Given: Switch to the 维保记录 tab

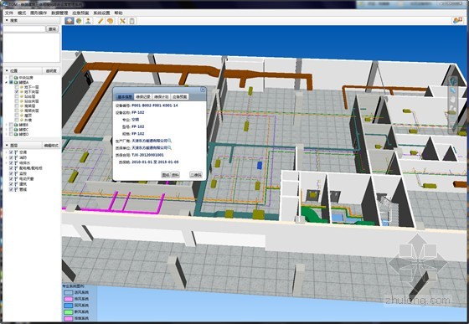Looking at the screenshot, I should (143, 97).
